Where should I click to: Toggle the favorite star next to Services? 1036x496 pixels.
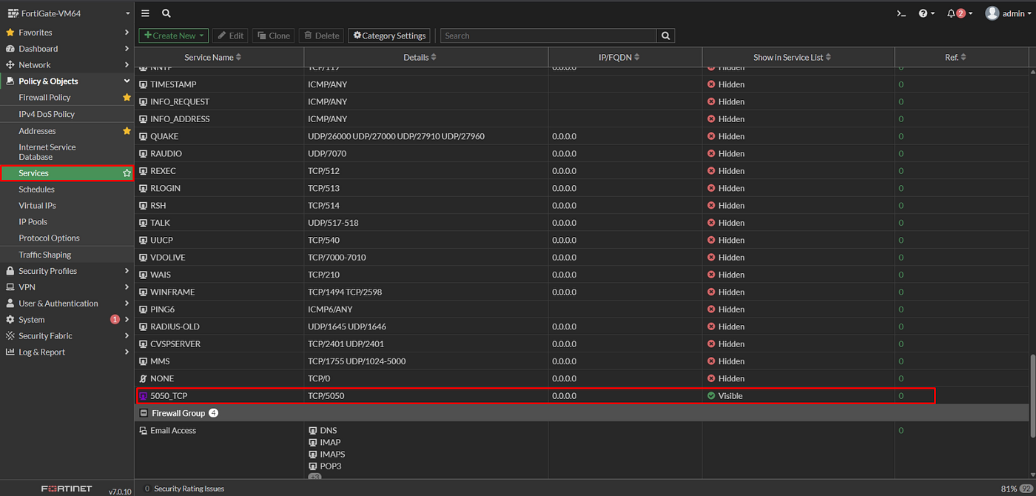pyautogui.click(x=127, y=173)
